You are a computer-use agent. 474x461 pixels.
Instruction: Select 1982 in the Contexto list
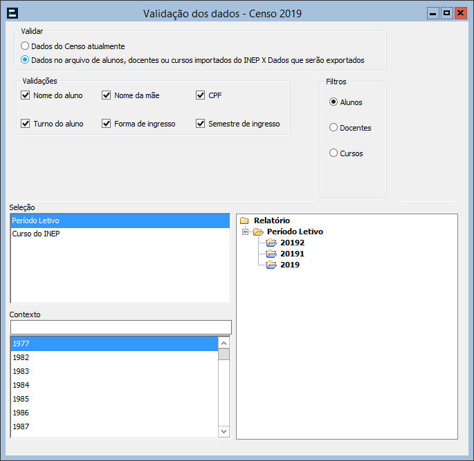point(115,357)
